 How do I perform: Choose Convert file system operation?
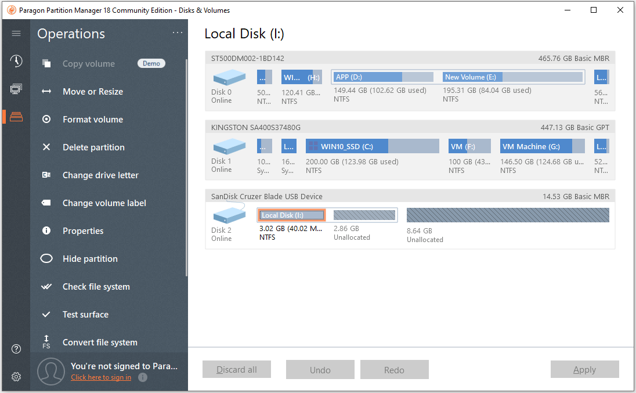point(100,342)
